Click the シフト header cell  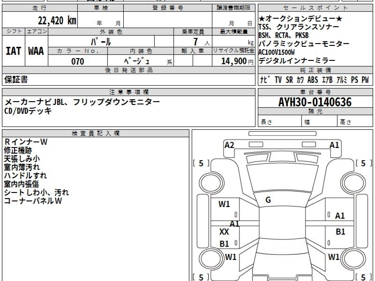[x=13, y=32]
